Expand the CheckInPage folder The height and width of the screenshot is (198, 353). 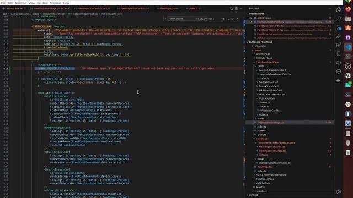[x=263, y=54]
